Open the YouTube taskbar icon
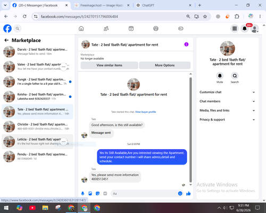The image size is (266, 213). (x=32, y=208)
